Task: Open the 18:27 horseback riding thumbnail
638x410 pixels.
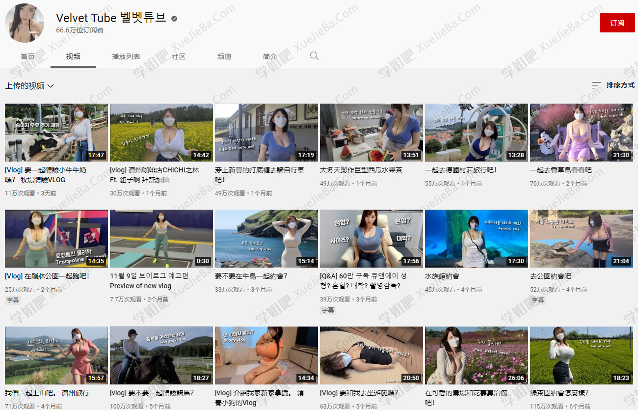Action: [161, 355]
